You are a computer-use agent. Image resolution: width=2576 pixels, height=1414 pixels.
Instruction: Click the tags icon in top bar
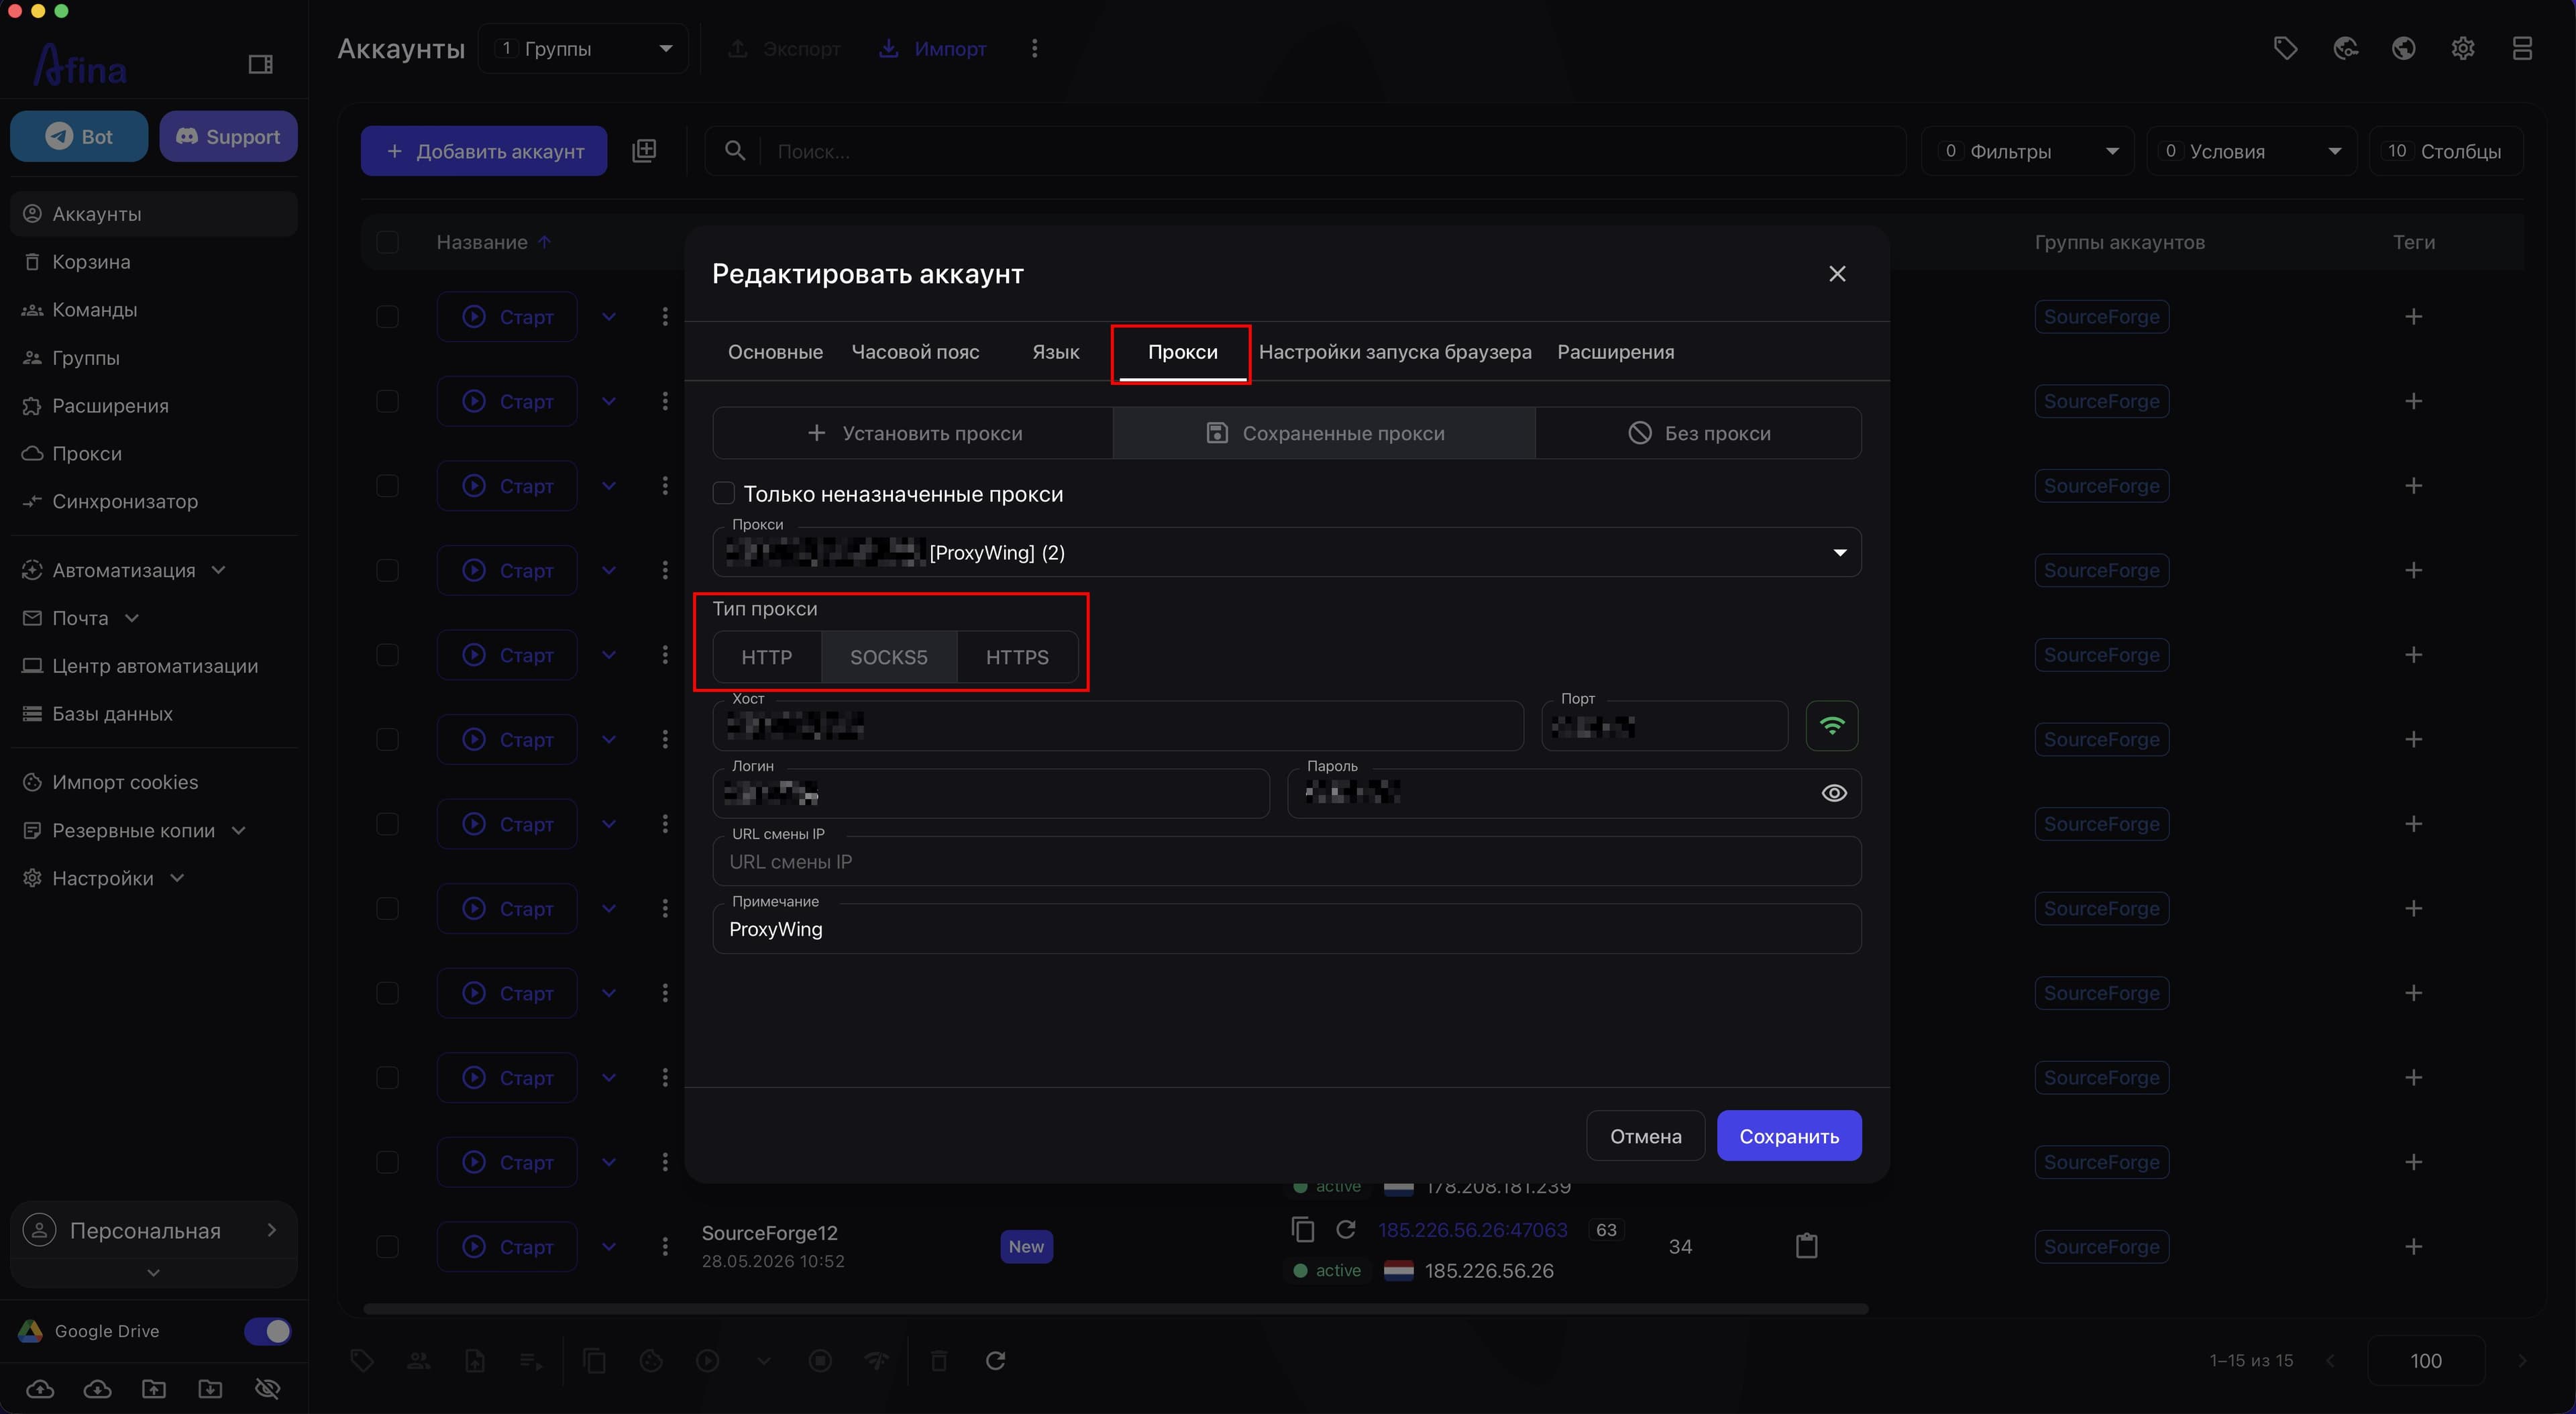(2285, 48)
